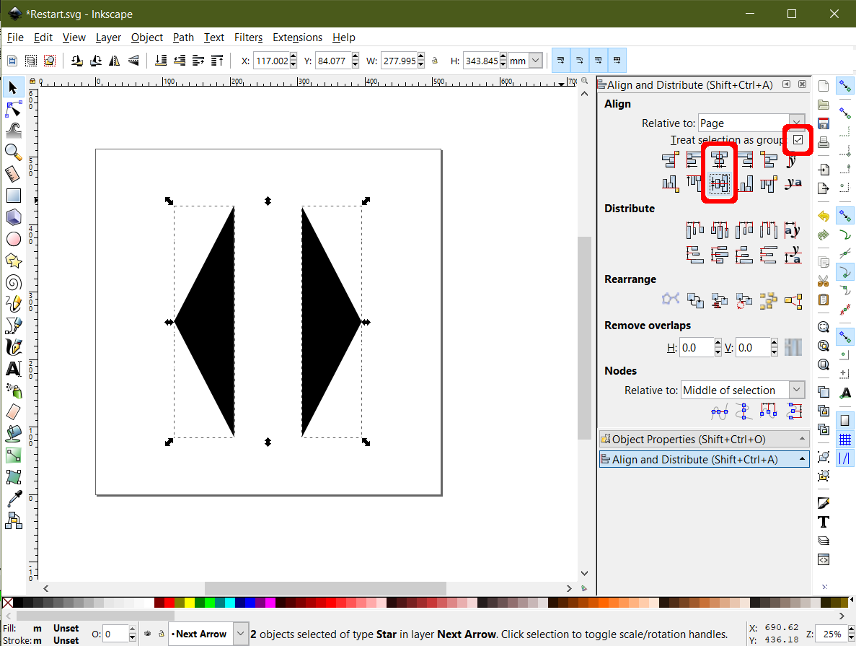This screenshot has height=646, width=856.
Task: Select the Zoom tool magnifier
Action: (x=13, y=152)
